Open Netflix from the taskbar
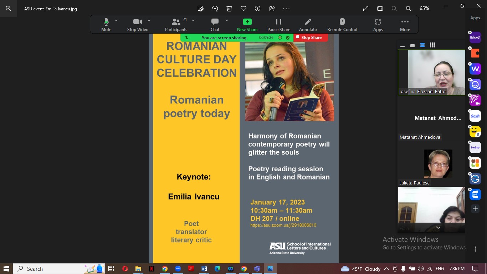487x274 pixels. 151,269
